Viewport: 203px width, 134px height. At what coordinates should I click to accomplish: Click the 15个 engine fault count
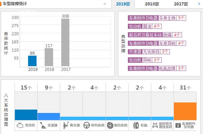click(26, 88)
